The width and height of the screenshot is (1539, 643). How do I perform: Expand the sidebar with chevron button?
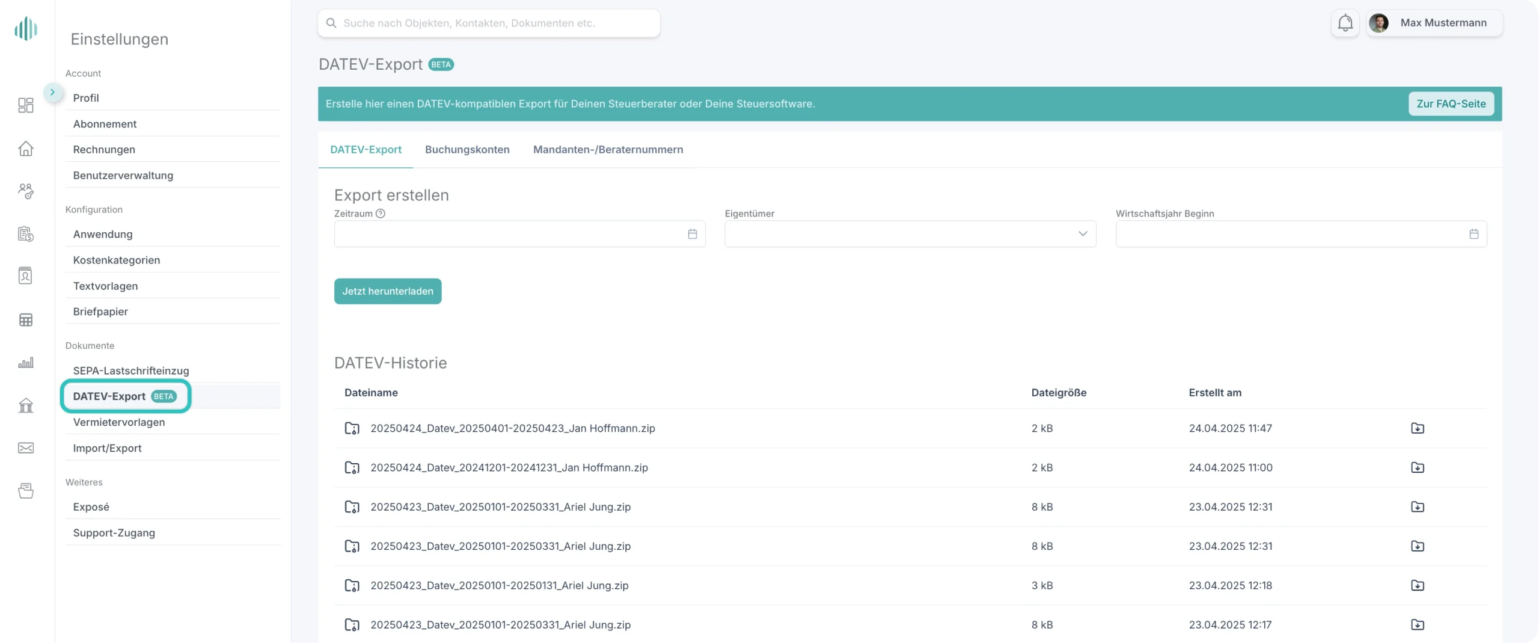[53, 93]
